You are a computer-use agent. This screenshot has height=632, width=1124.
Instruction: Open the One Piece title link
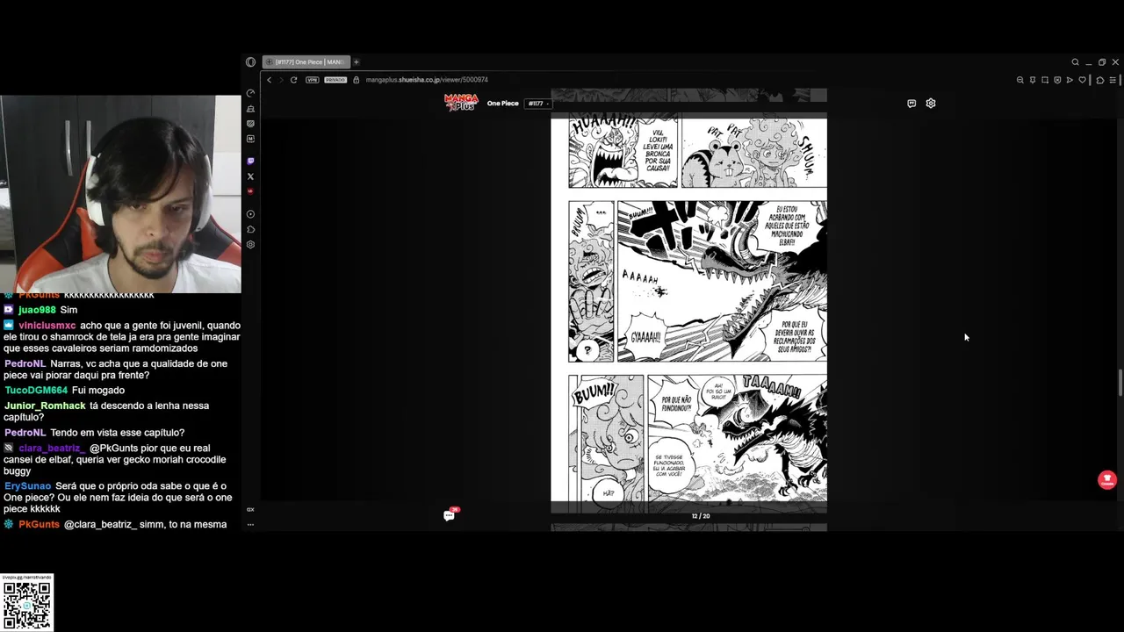coord(503,104)
